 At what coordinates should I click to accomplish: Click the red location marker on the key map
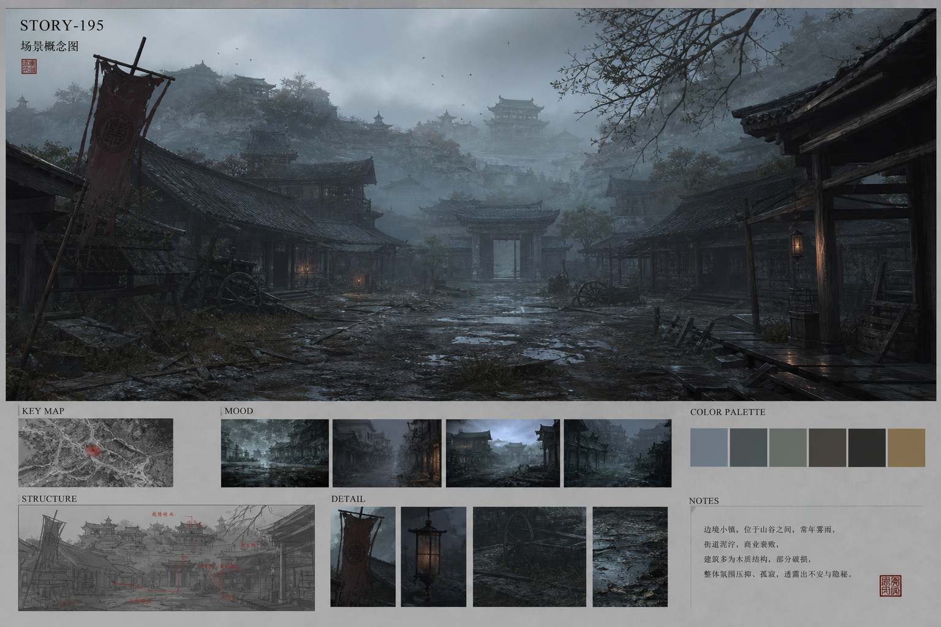[93, 450]
